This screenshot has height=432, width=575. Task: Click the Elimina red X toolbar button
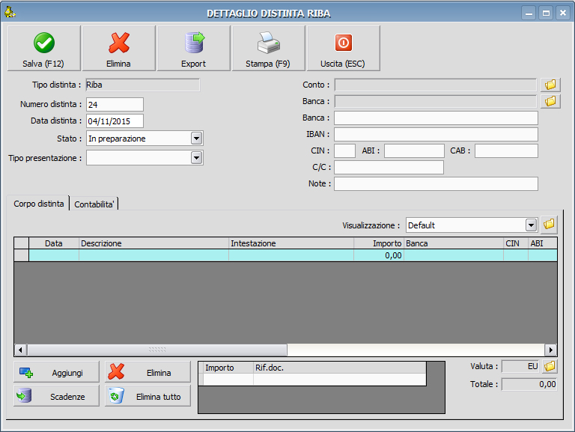tap(119, 48)
